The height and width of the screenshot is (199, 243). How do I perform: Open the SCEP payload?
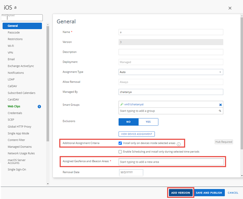pyautogui.click(x=11, y=120)
